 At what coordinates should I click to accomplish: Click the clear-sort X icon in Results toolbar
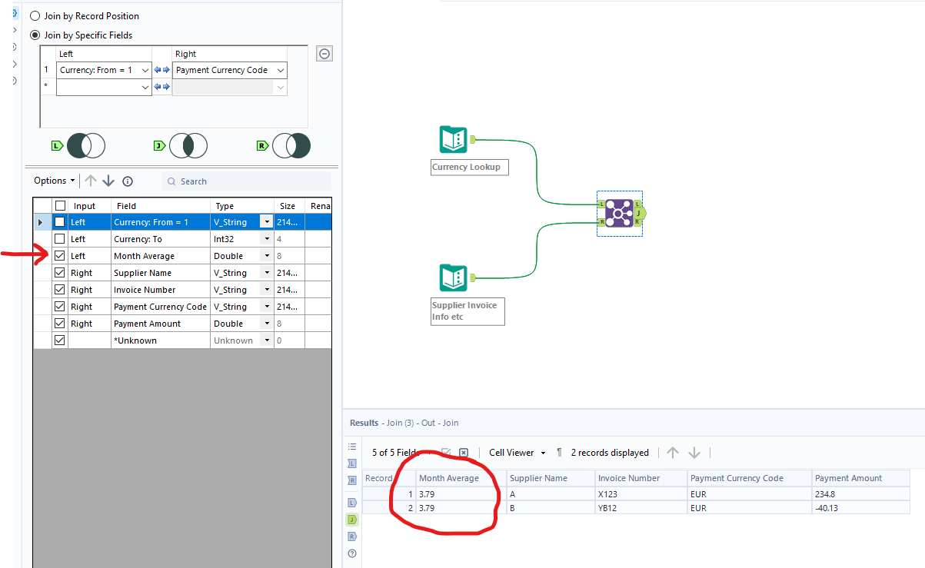point(464,452)
